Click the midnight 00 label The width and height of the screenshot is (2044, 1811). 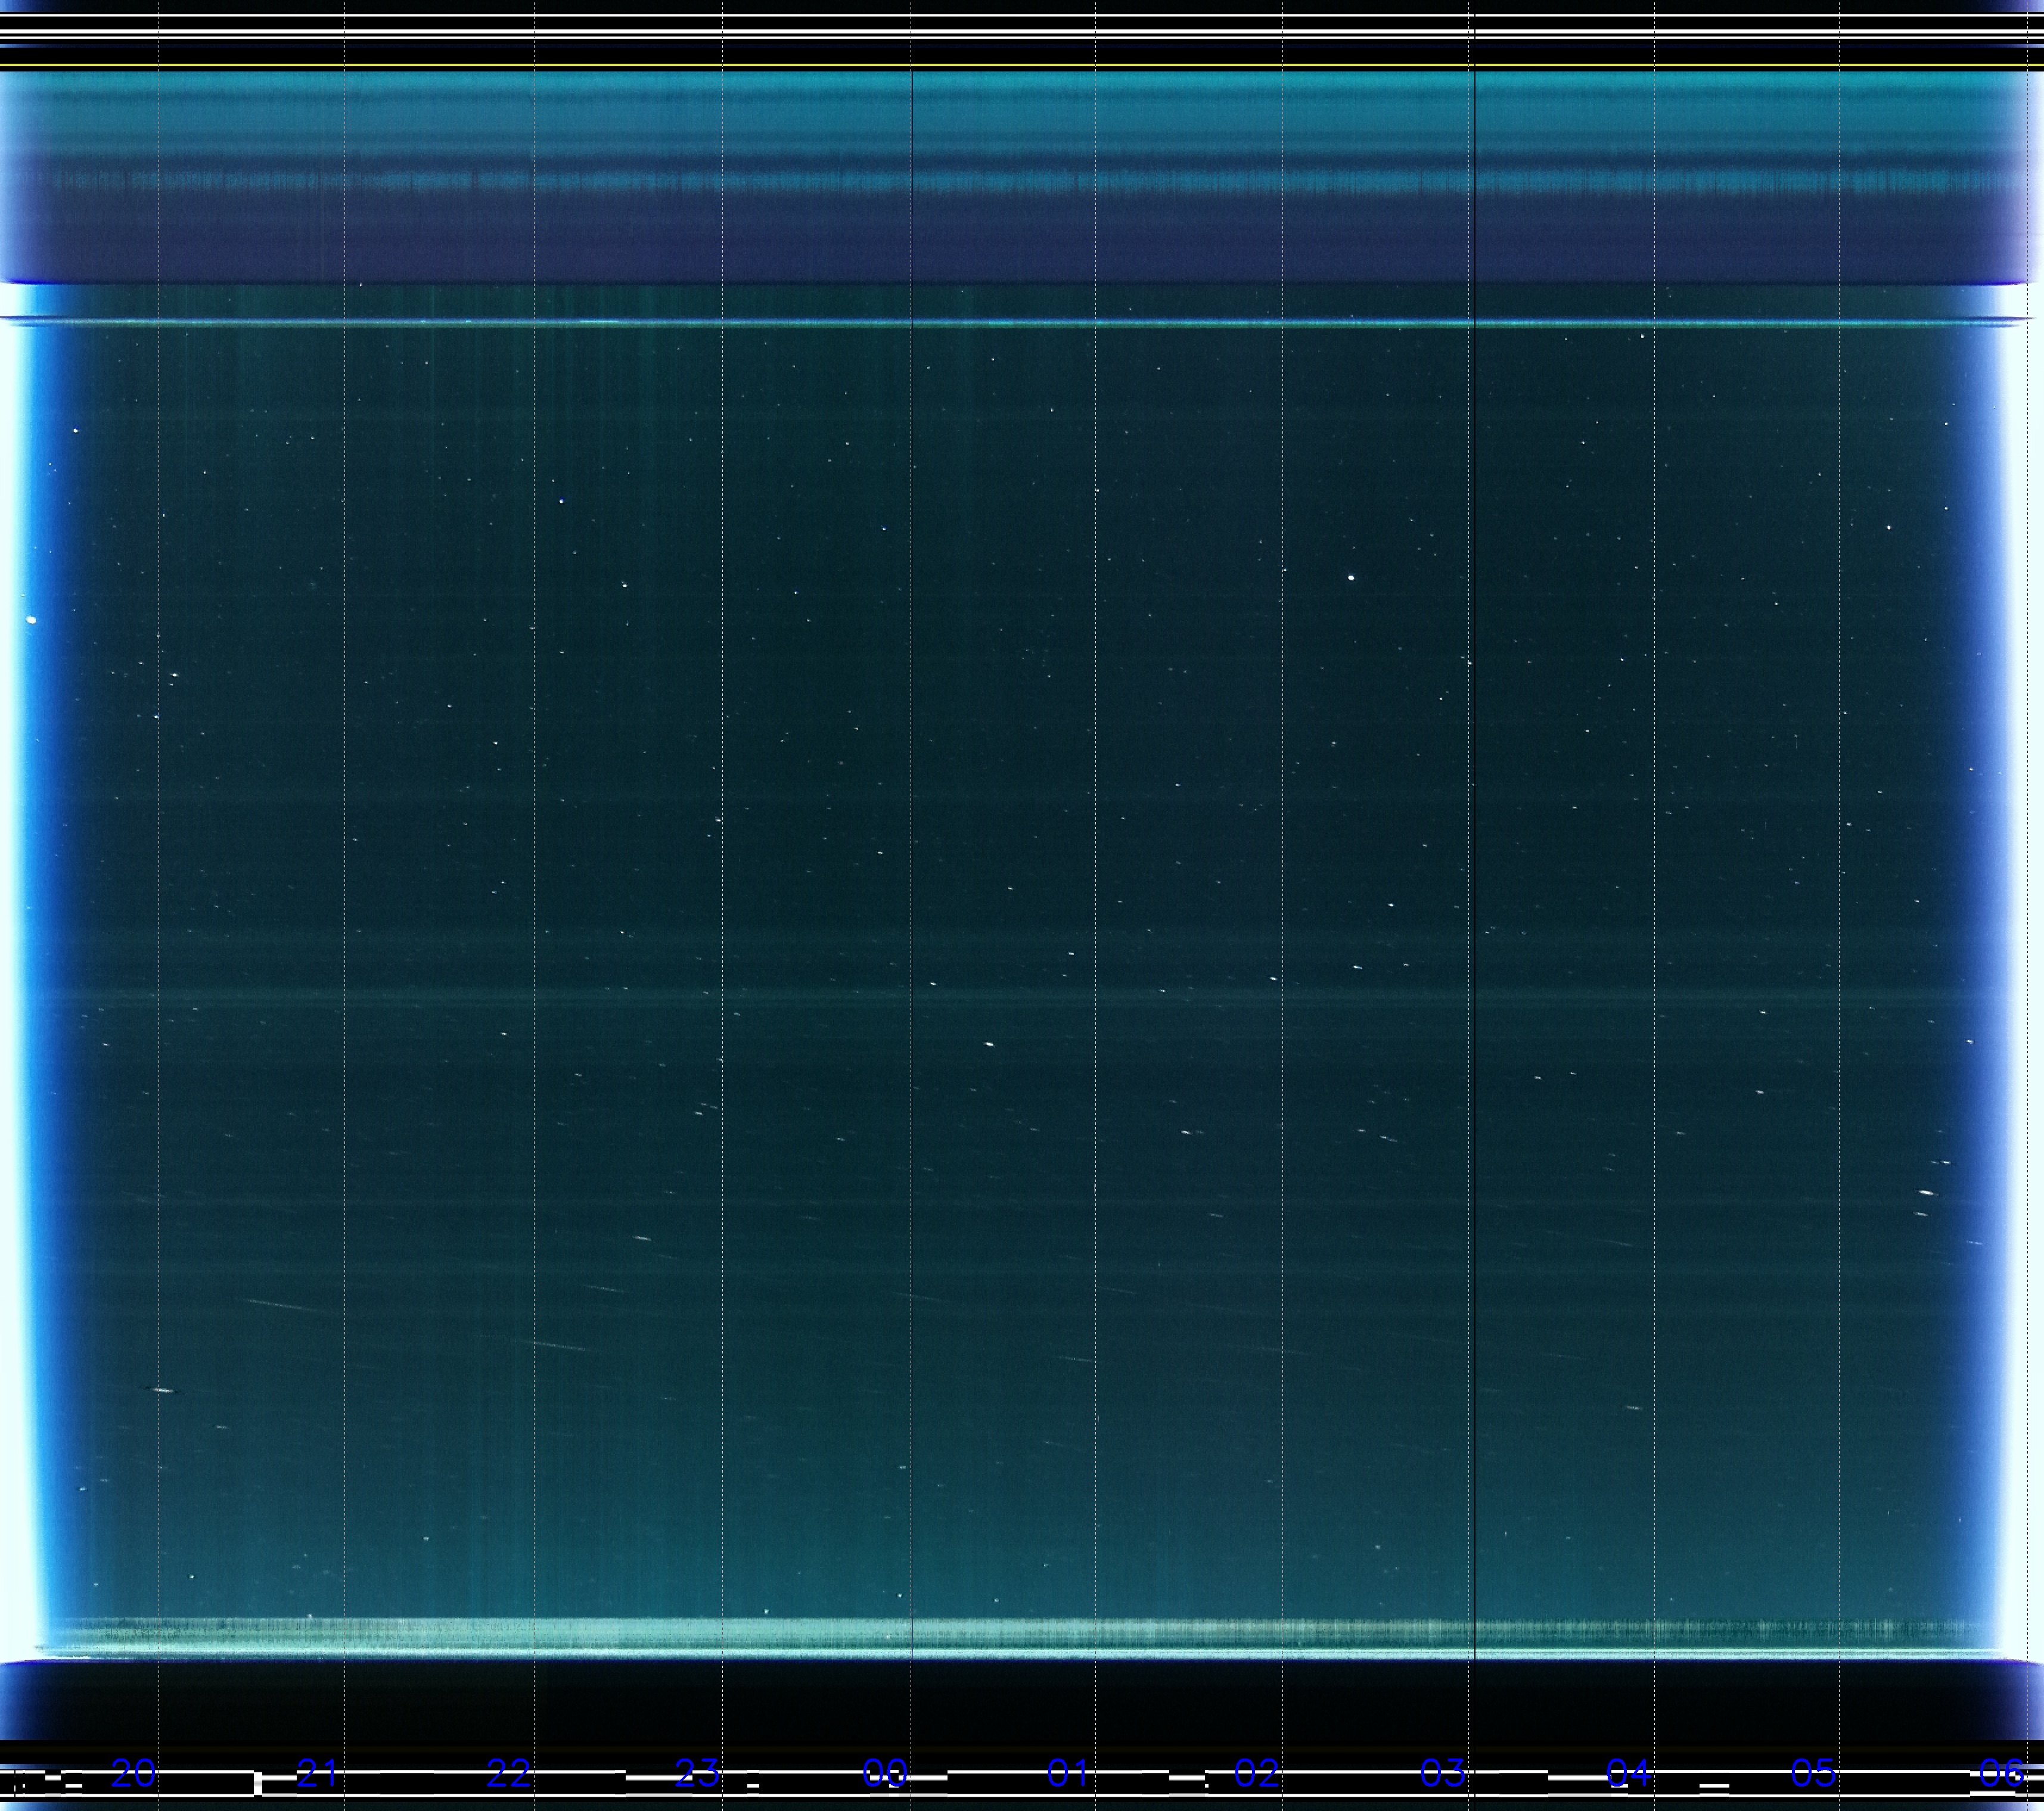pyautogui.click(x=885, y=1773)
